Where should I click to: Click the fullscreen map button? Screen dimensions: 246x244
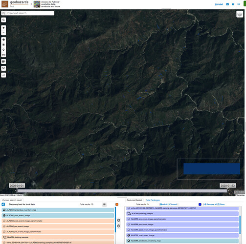click(x=3, y=68)
